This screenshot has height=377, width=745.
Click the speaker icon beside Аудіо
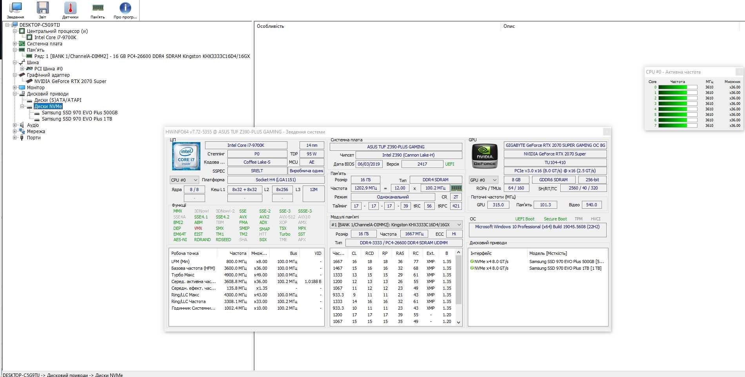(22, 125)
